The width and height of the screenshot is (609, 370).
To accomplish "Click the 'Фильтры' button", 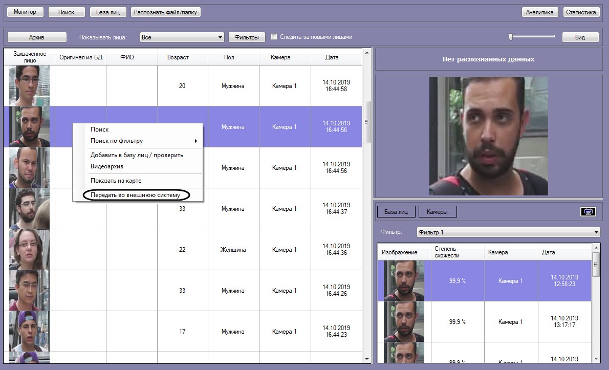I will [247, 37].
